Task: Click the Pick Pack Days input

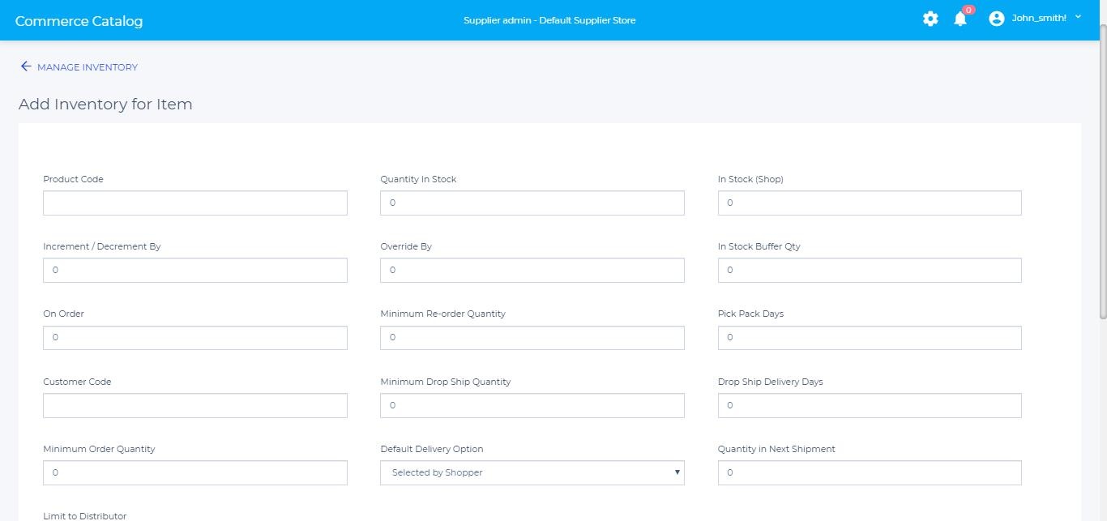Action: (x=870, y=338)
